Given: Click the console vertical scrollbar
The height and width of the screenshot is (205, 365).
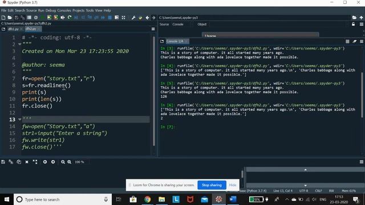Looking at the screenshot, I should (362, 95).
